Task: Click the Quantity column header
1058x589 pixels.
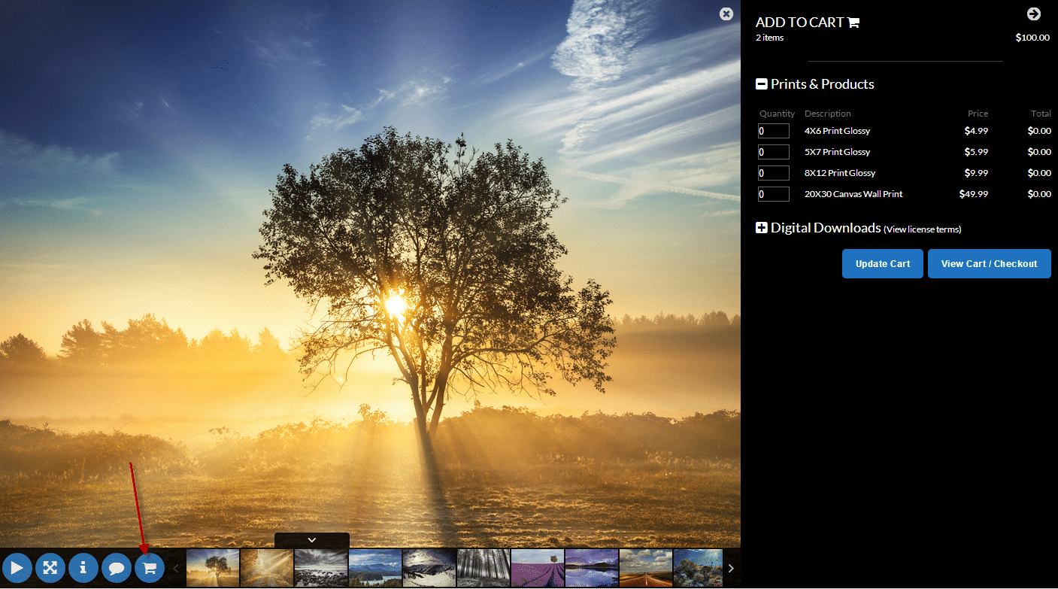Action: (777, 114)
